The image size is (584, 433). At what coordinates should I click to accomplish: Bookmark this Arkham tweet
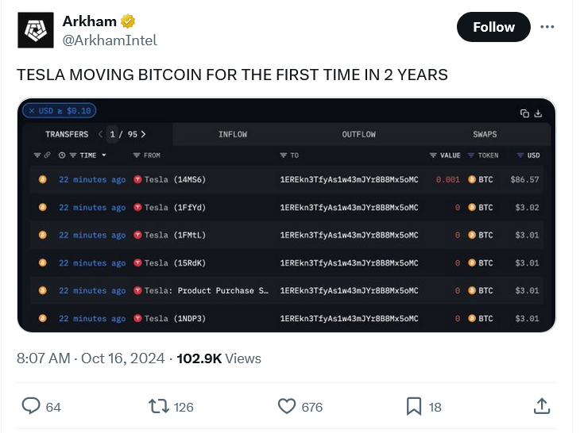(x=413, y=406)
